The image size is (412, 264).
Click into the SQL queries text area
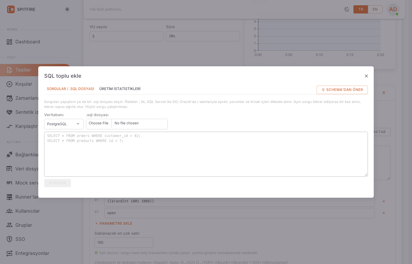(x=206, y=154)
